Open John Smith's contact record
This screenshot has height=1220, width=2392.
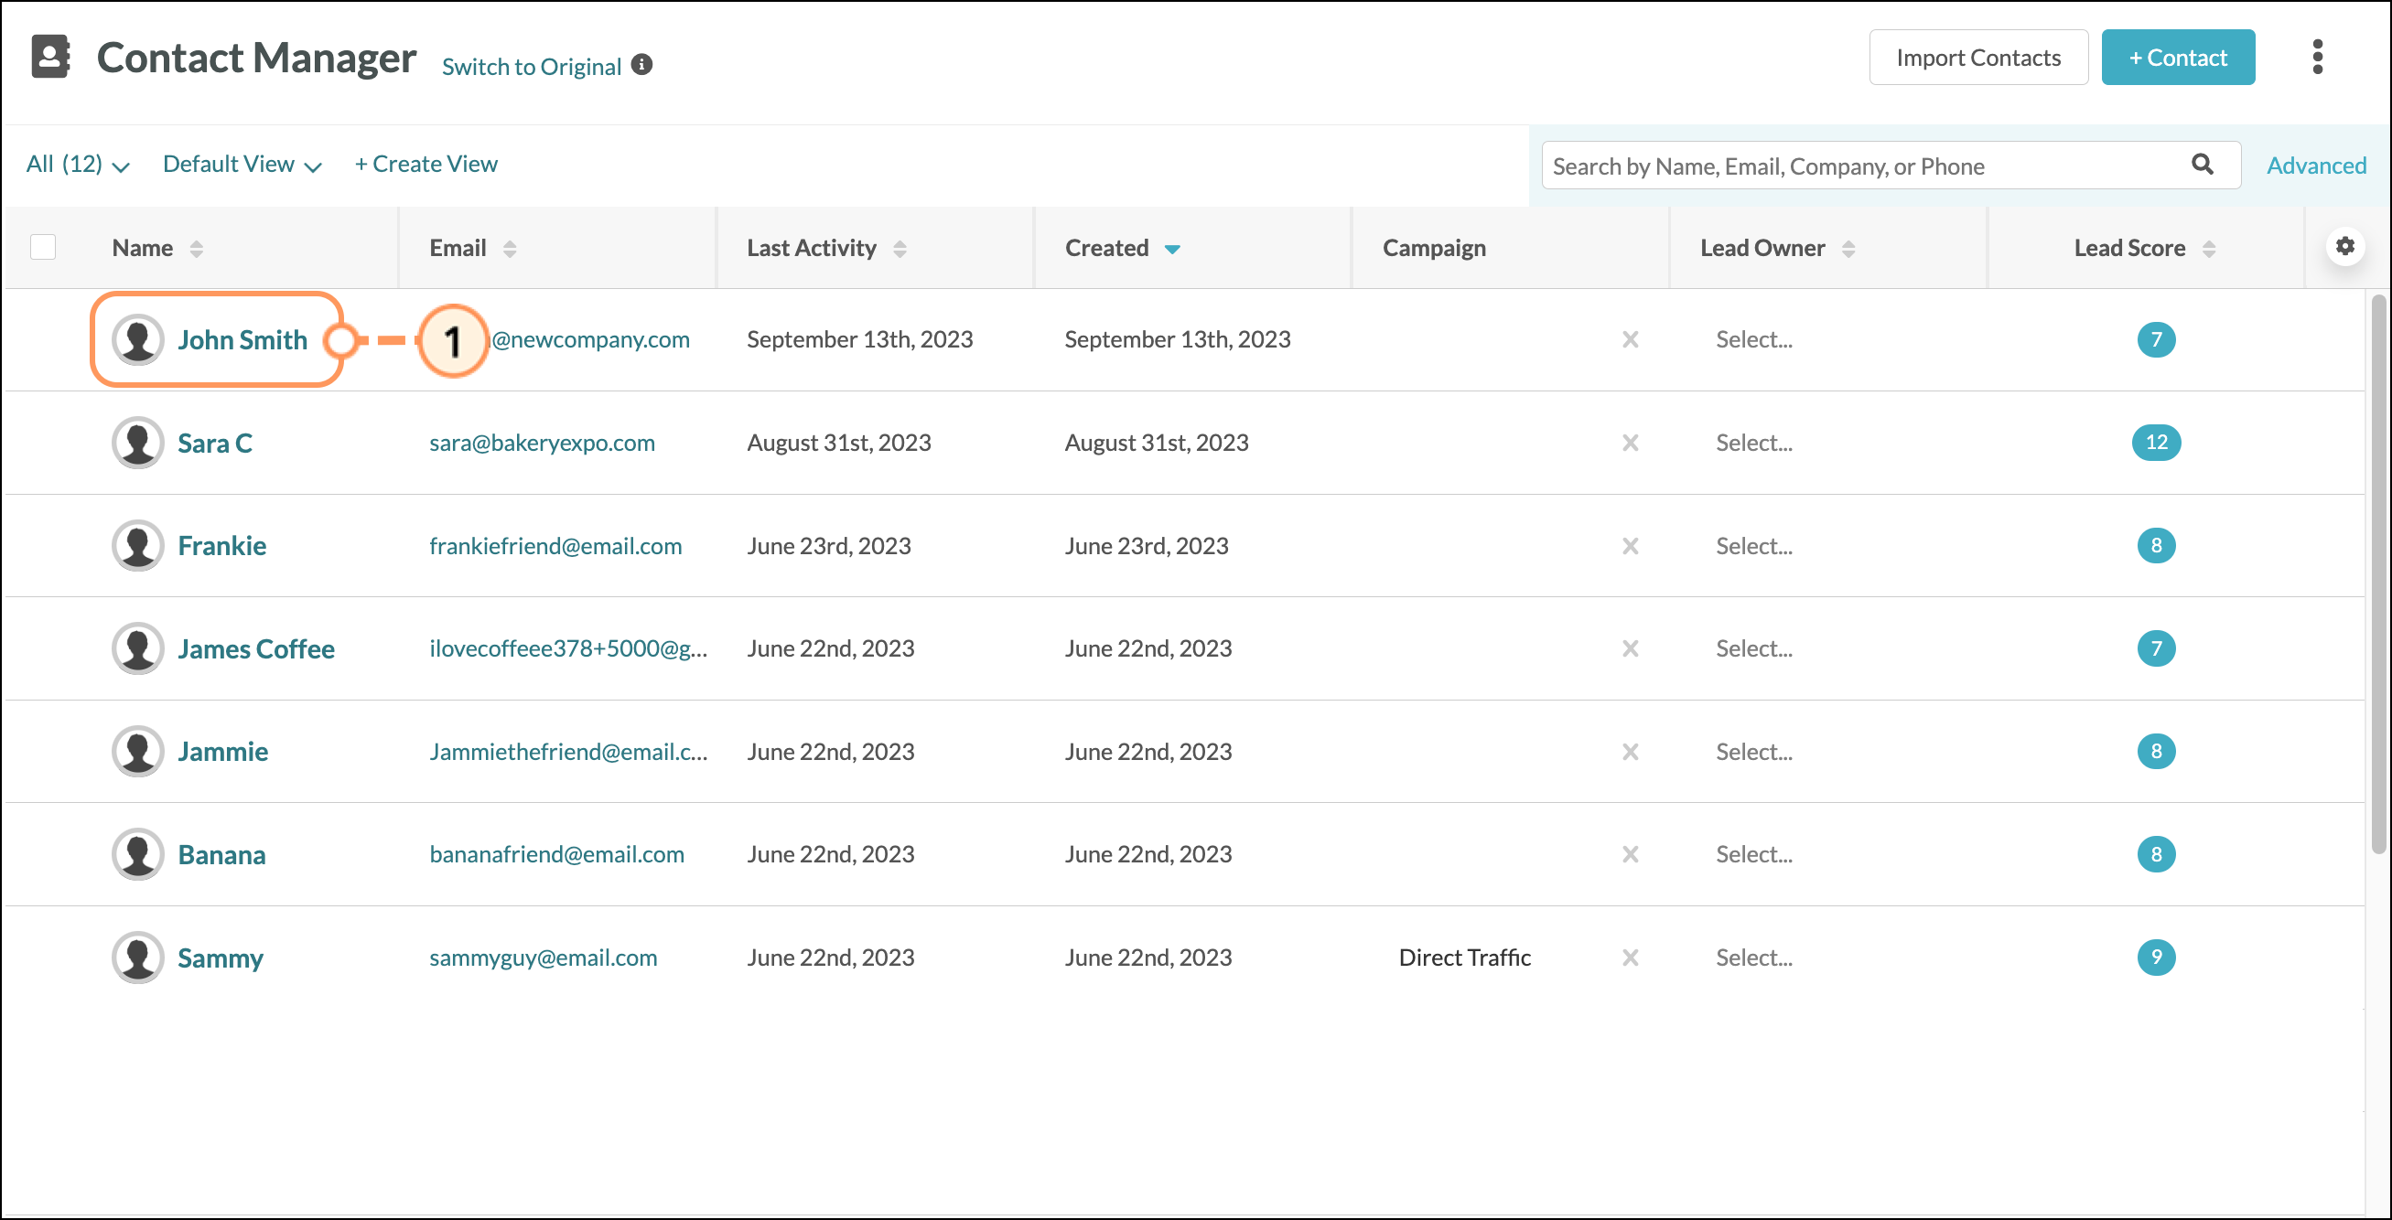pos(242,339)
